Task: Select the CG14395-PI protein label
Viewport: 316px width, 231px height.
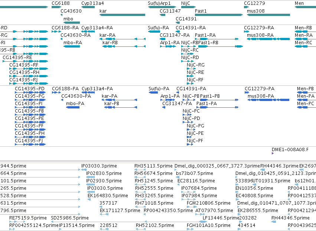Action: pyautogui.click(x=29, y=103)
